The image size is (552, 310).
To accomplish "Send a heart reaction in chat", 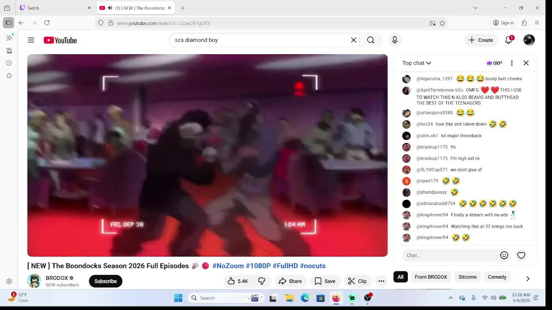I will pos(521,255).
